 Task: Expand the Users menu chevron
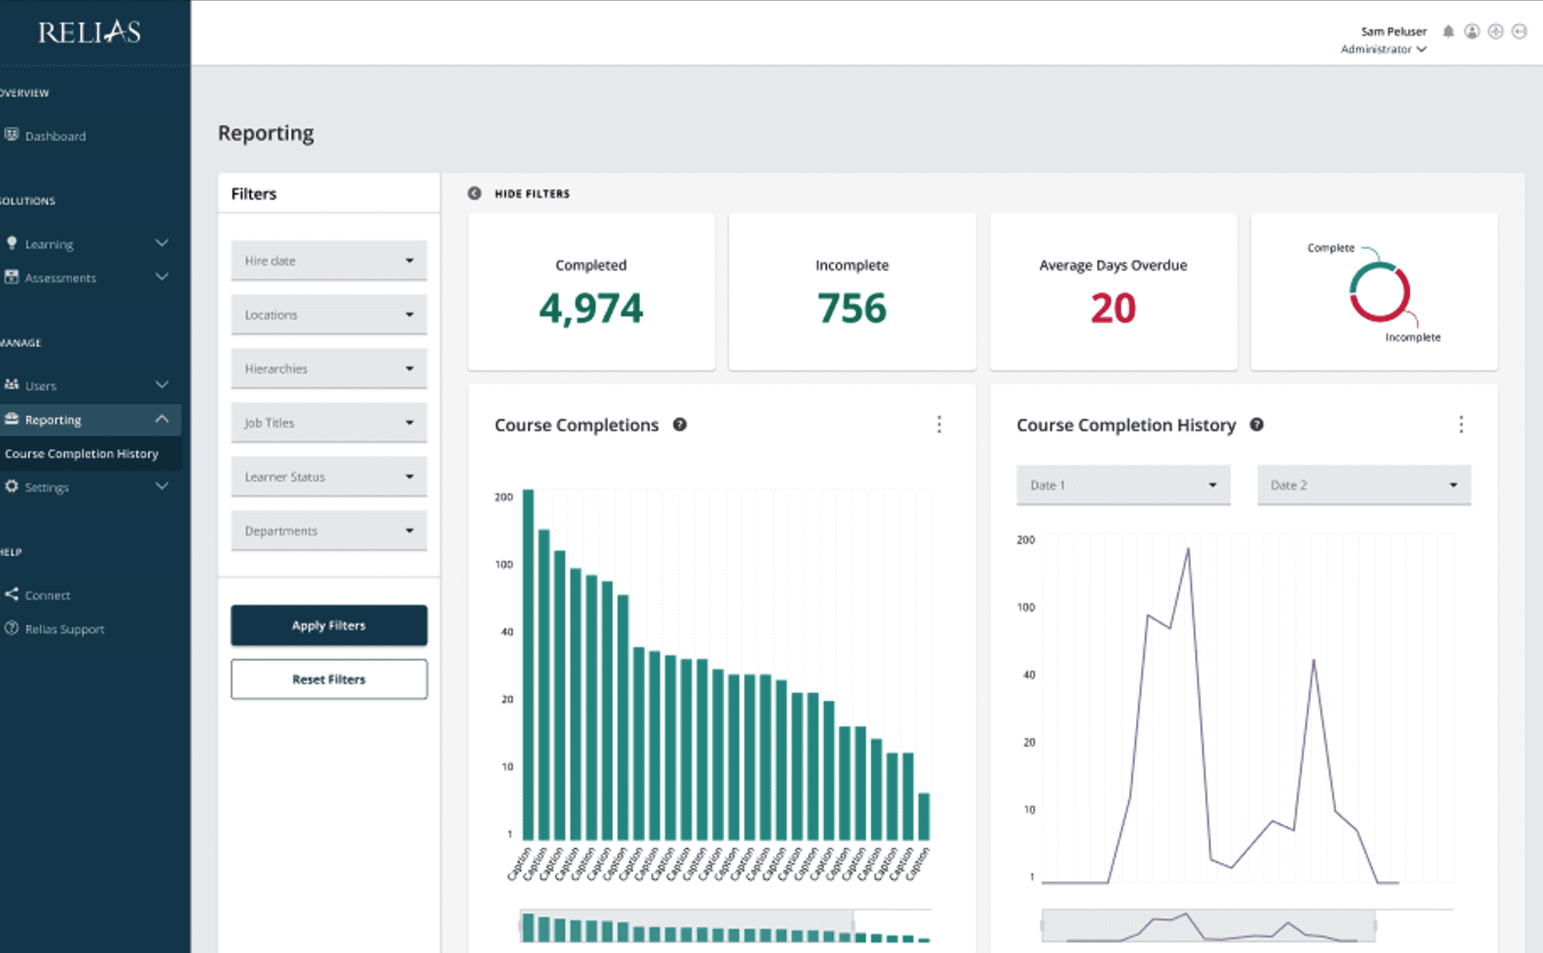161,384
